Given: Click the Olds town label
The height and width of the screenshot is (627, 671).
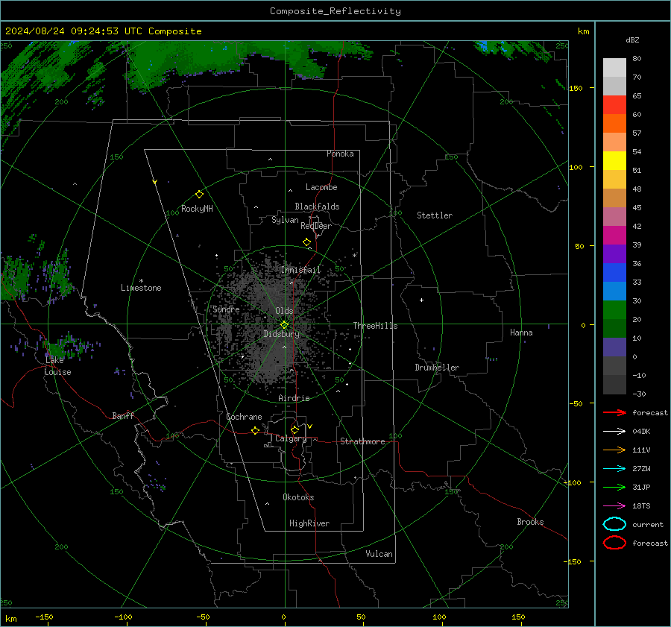Looking at the screenshot, I should point(284,311).
